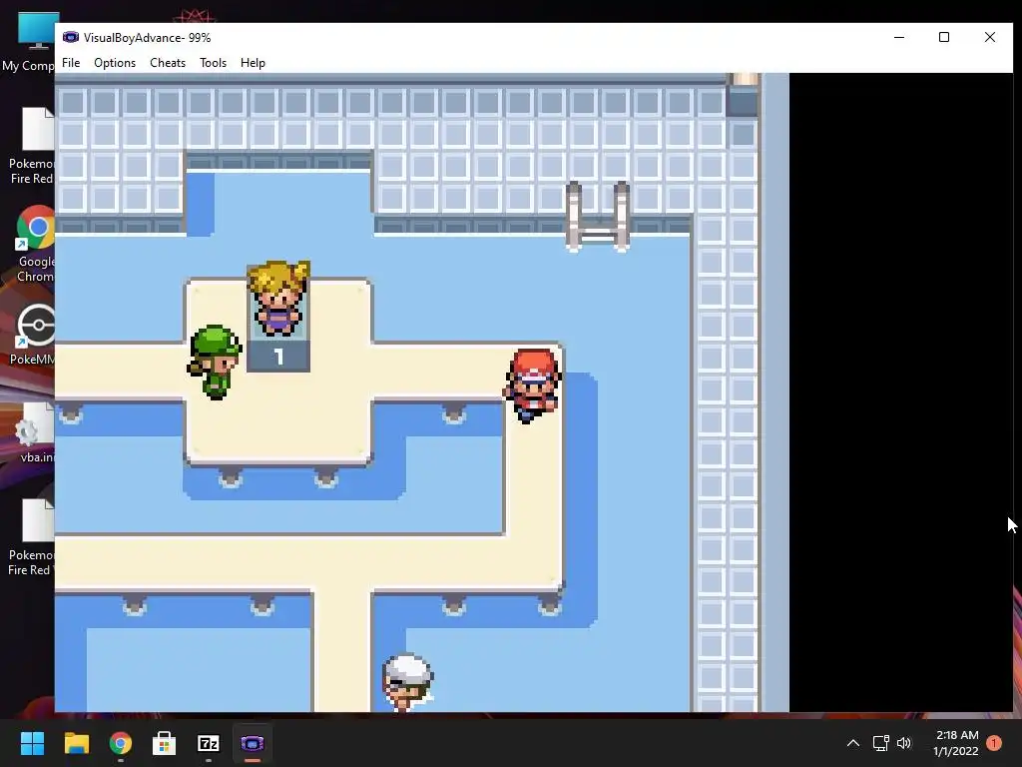Open the File menu

click(x=71, y=63)
